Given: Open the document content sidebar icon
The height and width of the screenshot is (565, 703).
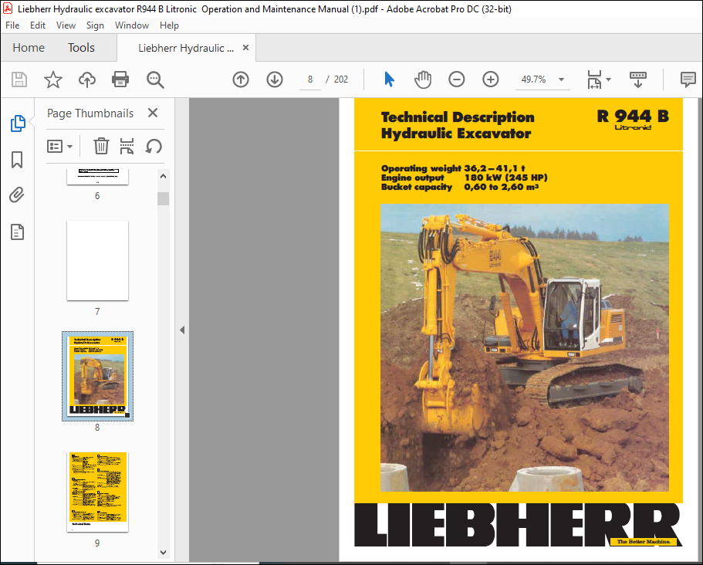Looking at the screenshot, I should [17, 232].
